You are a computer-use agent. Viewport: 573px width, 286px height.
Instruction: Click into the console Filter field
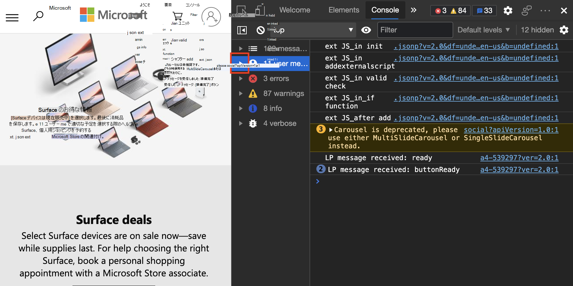pos(415,30)
